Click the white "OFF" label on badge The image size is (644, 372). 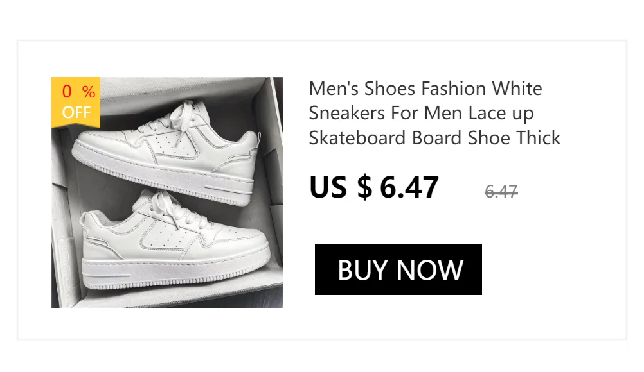pyautogui.click(x=76, y=113)
